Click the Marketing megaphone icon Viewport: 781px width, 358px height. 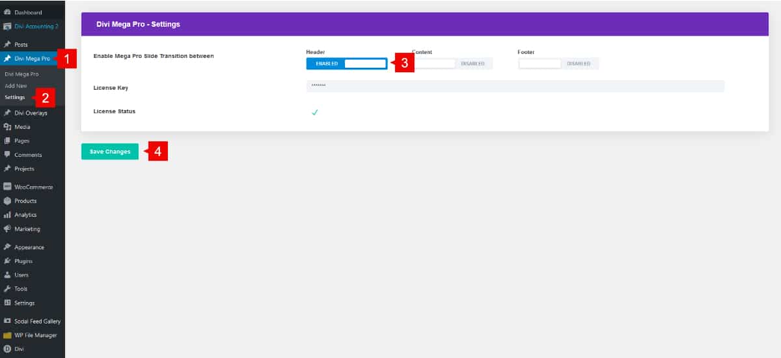7,229
